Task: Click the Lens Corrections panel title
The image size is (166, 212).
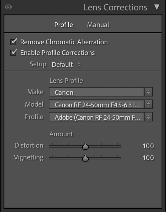Action: (115, 7)
